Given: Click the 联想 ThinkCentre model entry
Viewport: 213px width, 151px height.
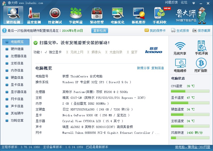Looking at the screenshot, I should pos(83,76).
